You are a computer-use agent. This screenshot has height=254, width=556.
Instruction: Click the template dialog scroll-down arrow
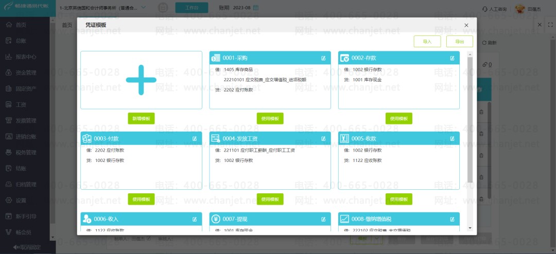click(x=470, y=228)
